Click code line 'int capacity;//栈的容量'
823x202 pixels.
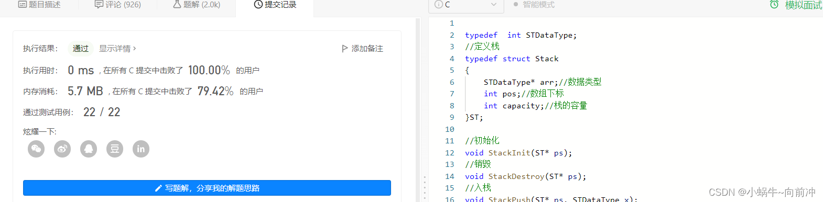tap(535, 106)
